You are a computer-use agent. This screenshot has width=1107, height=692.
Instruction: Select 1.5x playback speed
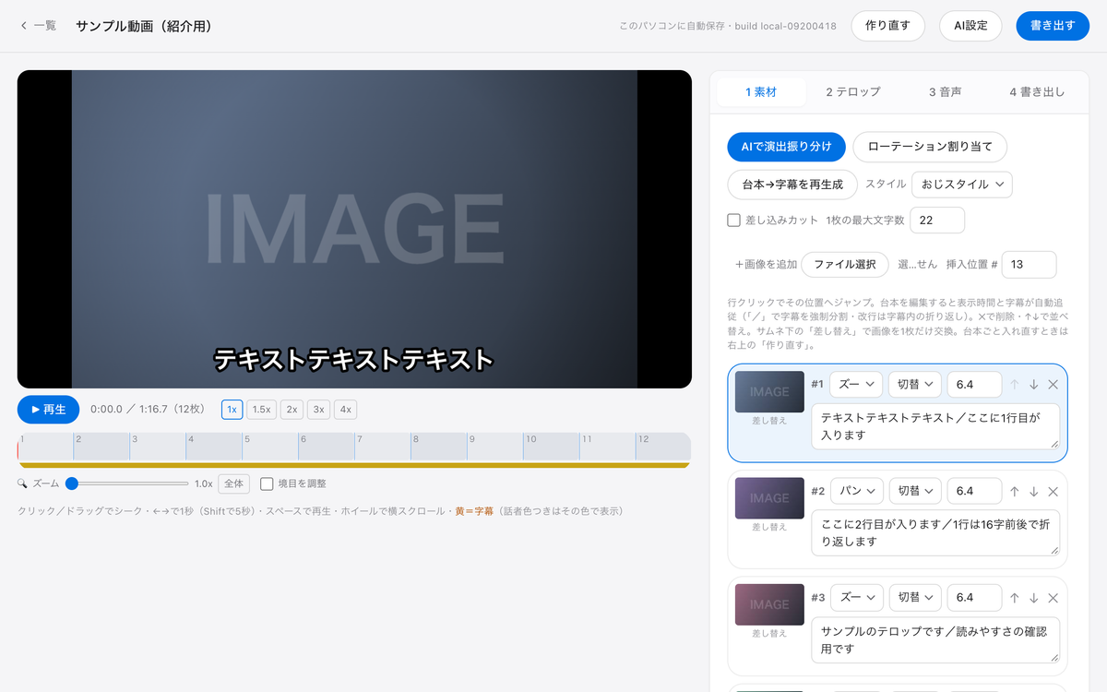(x=262, y=410)
